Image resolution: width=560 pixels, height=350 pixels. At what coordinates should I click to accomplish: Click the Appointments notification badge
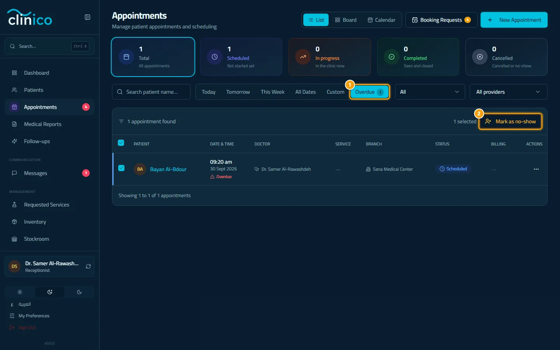(86, 107)
